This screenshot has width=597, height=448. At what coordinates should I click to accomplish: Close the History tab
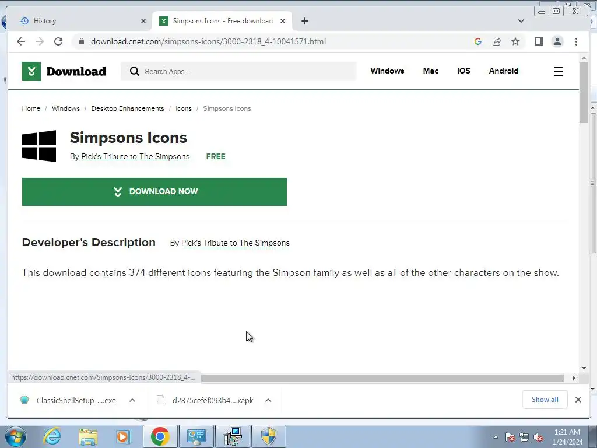click(143, 21)
